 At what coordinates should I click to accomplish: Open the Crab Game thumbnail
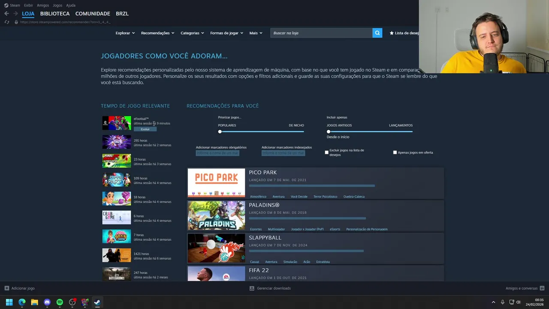coord(117,218)
